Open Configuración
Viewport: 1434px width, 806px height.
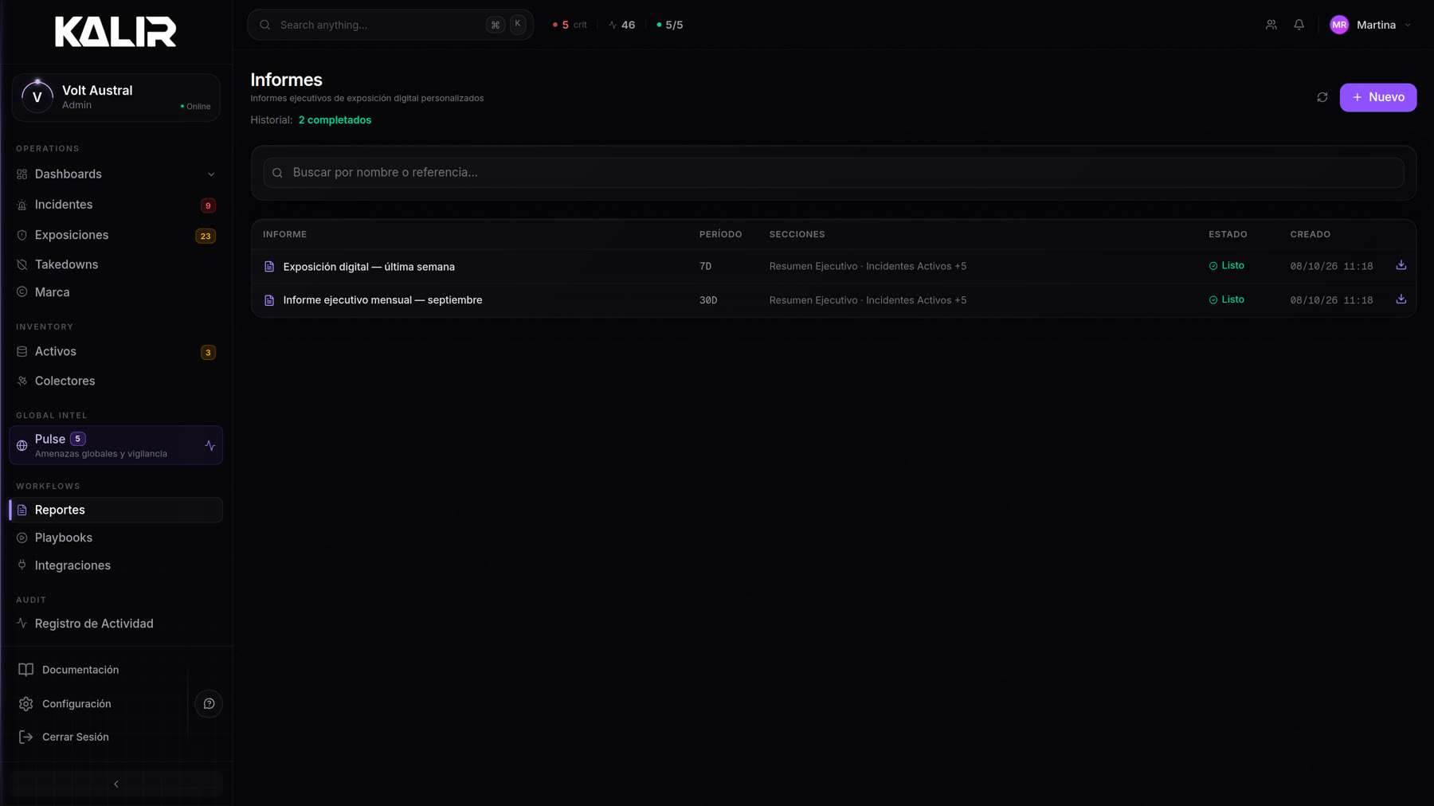click(65, 704)
